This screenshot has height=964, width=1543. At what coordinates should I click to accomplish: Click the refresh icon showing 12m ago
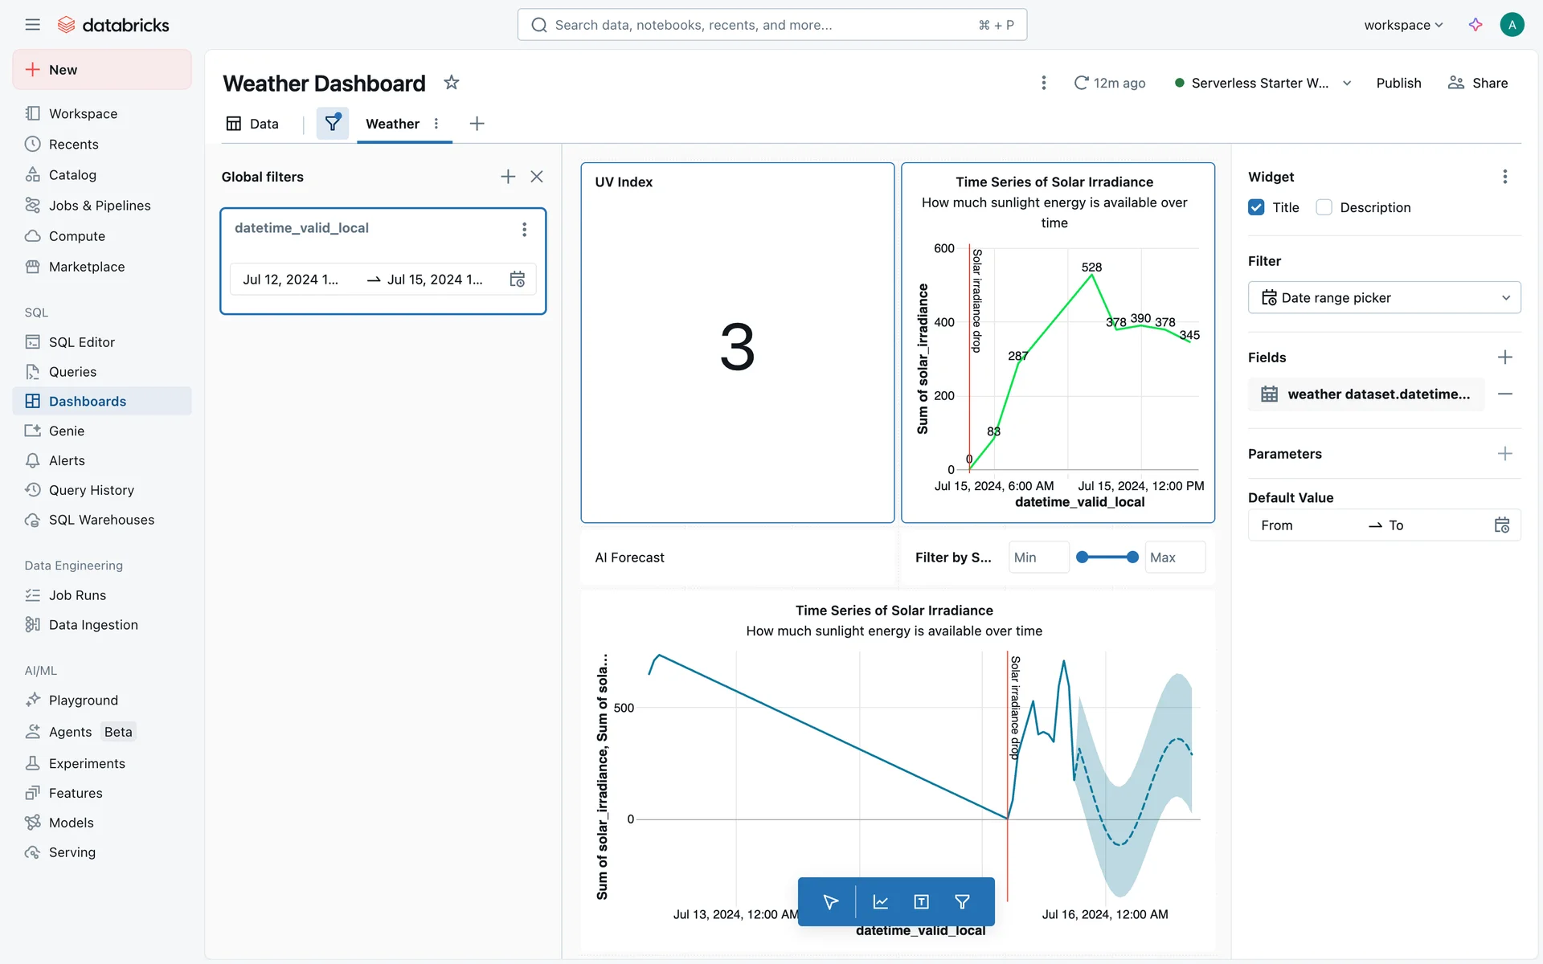click(x=1082, y=83)
